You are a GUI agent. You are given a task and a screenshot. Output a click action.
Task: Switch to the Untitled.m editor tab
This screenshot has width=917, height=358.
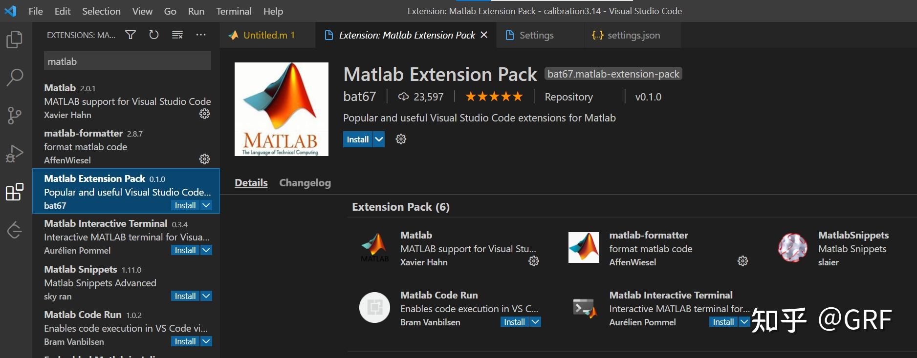(267, 35)
